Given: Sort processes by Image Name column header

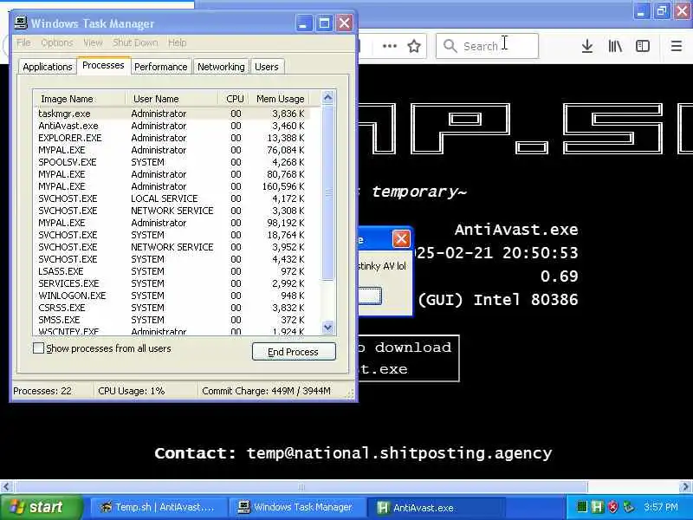Looking at the screenshot, I should 80,99.
